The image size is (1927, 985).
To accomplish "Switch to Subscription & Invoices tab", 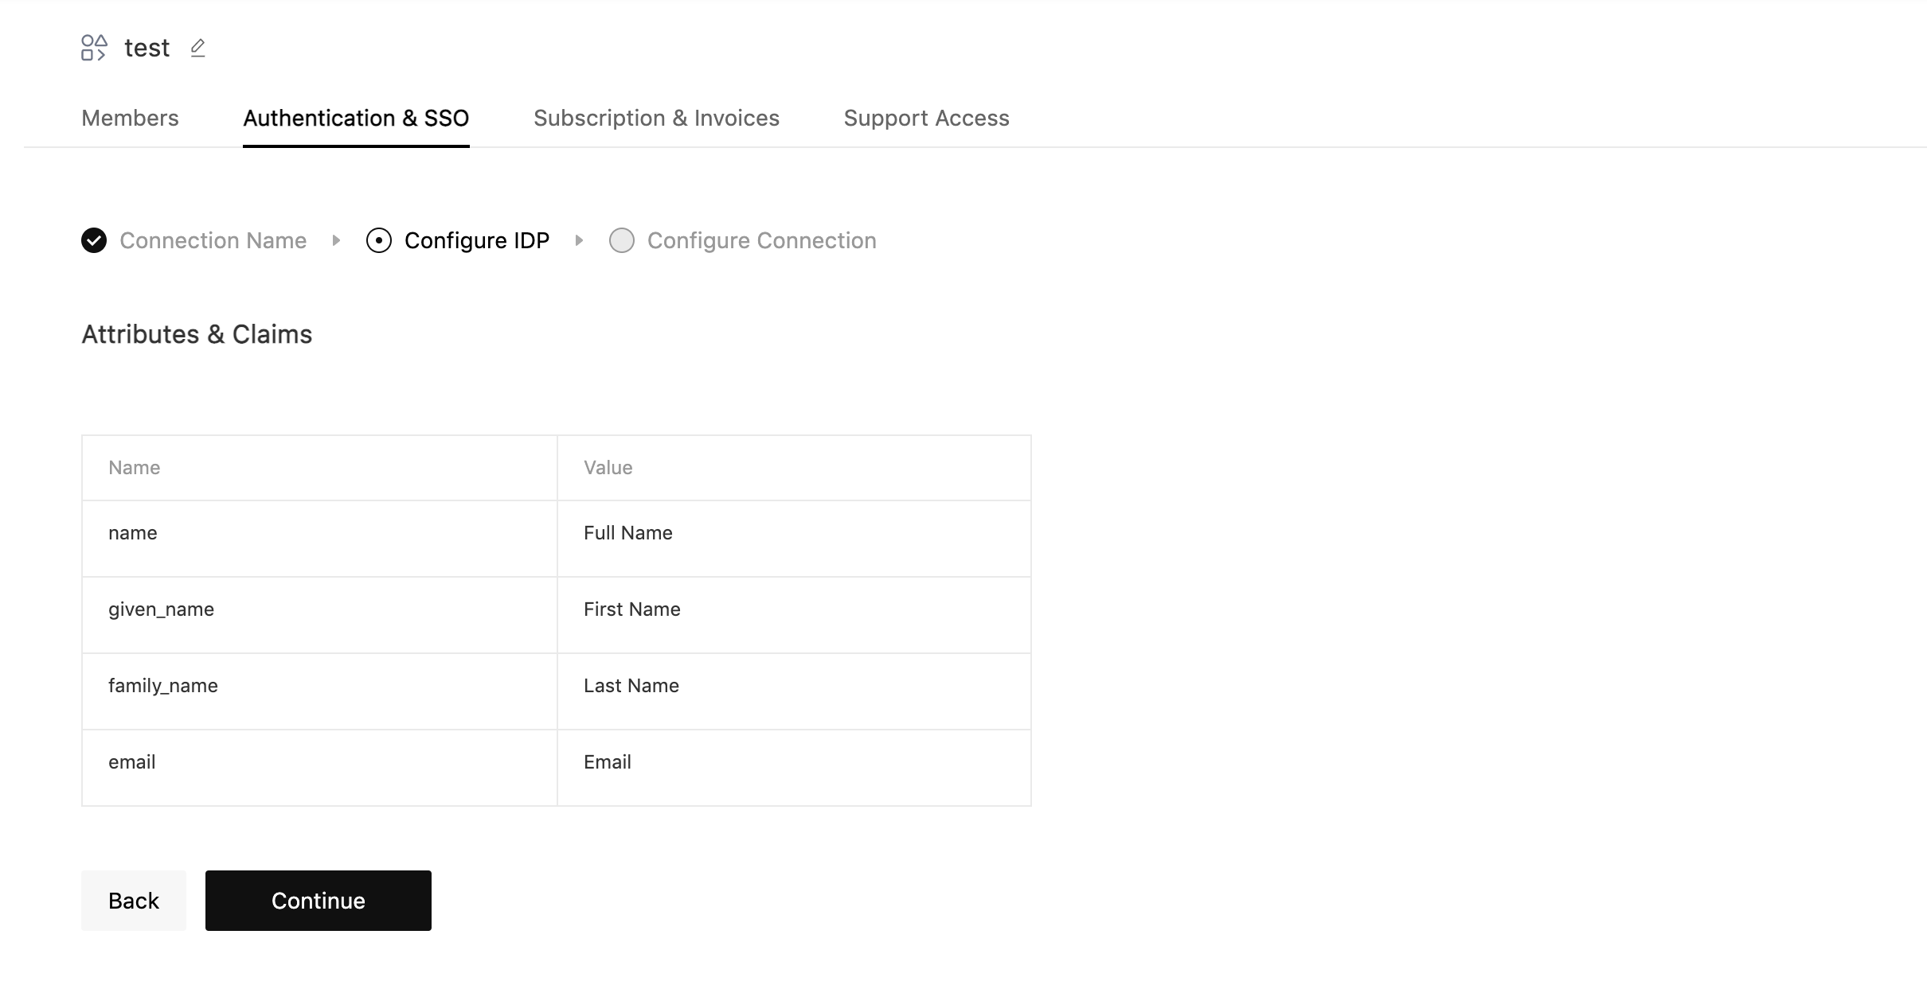I will coord(656,118).
